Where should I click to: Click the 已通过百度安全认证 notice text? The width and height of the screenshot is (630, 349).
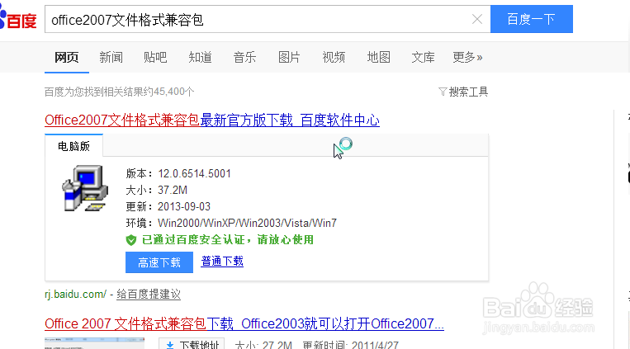227,240
